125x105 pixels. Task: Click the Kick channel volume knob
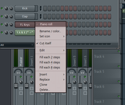coord(11,8)
